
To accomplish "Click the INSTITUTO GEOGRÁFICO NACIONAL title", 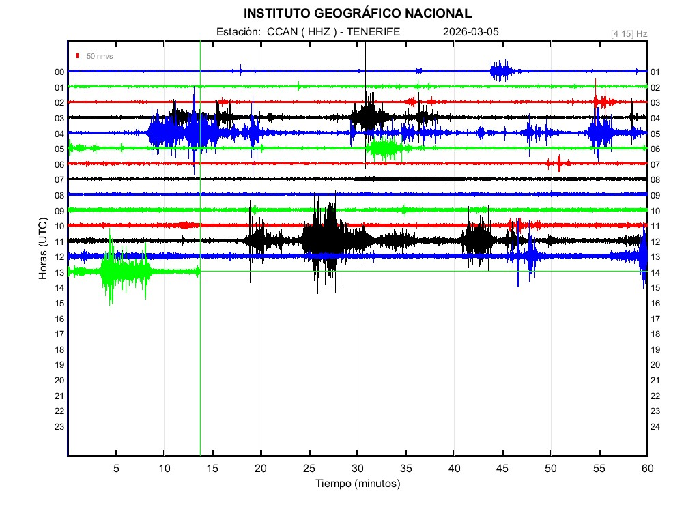I will (357, 14).
